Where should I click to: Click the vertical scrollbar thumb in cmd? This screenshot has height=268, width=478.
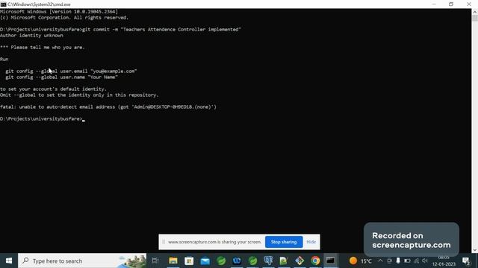475,18
